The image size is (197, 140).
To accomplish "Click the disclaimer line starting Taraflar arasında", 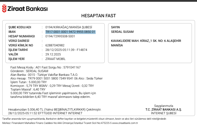I will [84, 119].
